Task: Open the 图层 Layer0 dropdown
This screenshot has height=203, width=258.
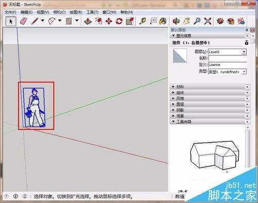Action: (x=244, y=52)
